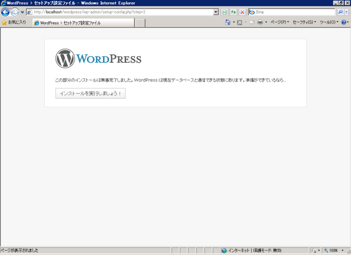The height and width of the screenshot is (255, 351).
Task: Click the Forward navigation arrow
Action: tap(15, 12)
